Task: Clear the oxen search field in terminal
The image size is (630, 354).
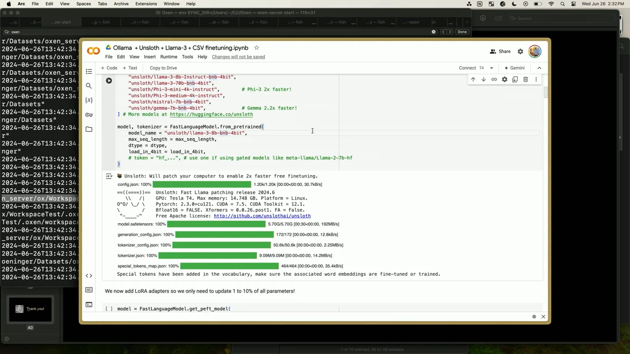Action: point(434,32)
